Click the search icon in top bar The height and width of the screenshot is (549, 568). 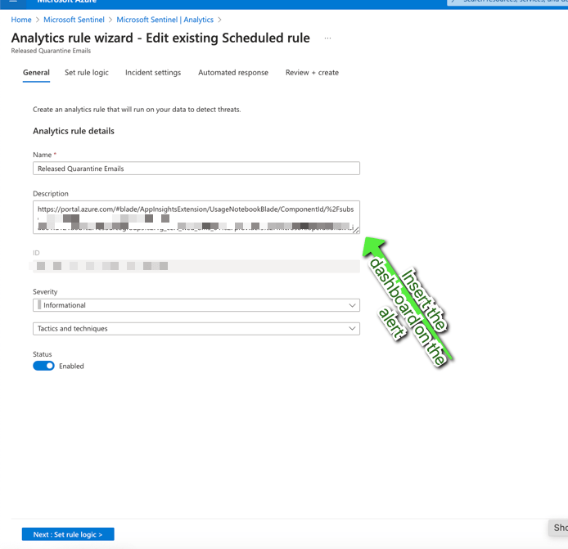coord(455,2)
